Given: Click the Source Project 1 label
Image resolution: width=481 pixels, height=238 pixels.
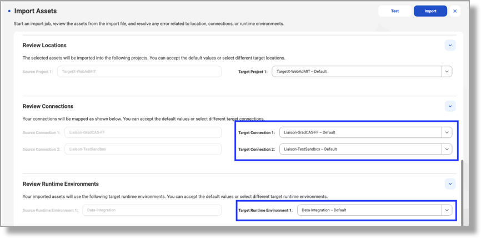Looking at the screenshot, I should (x=38, y=72).
